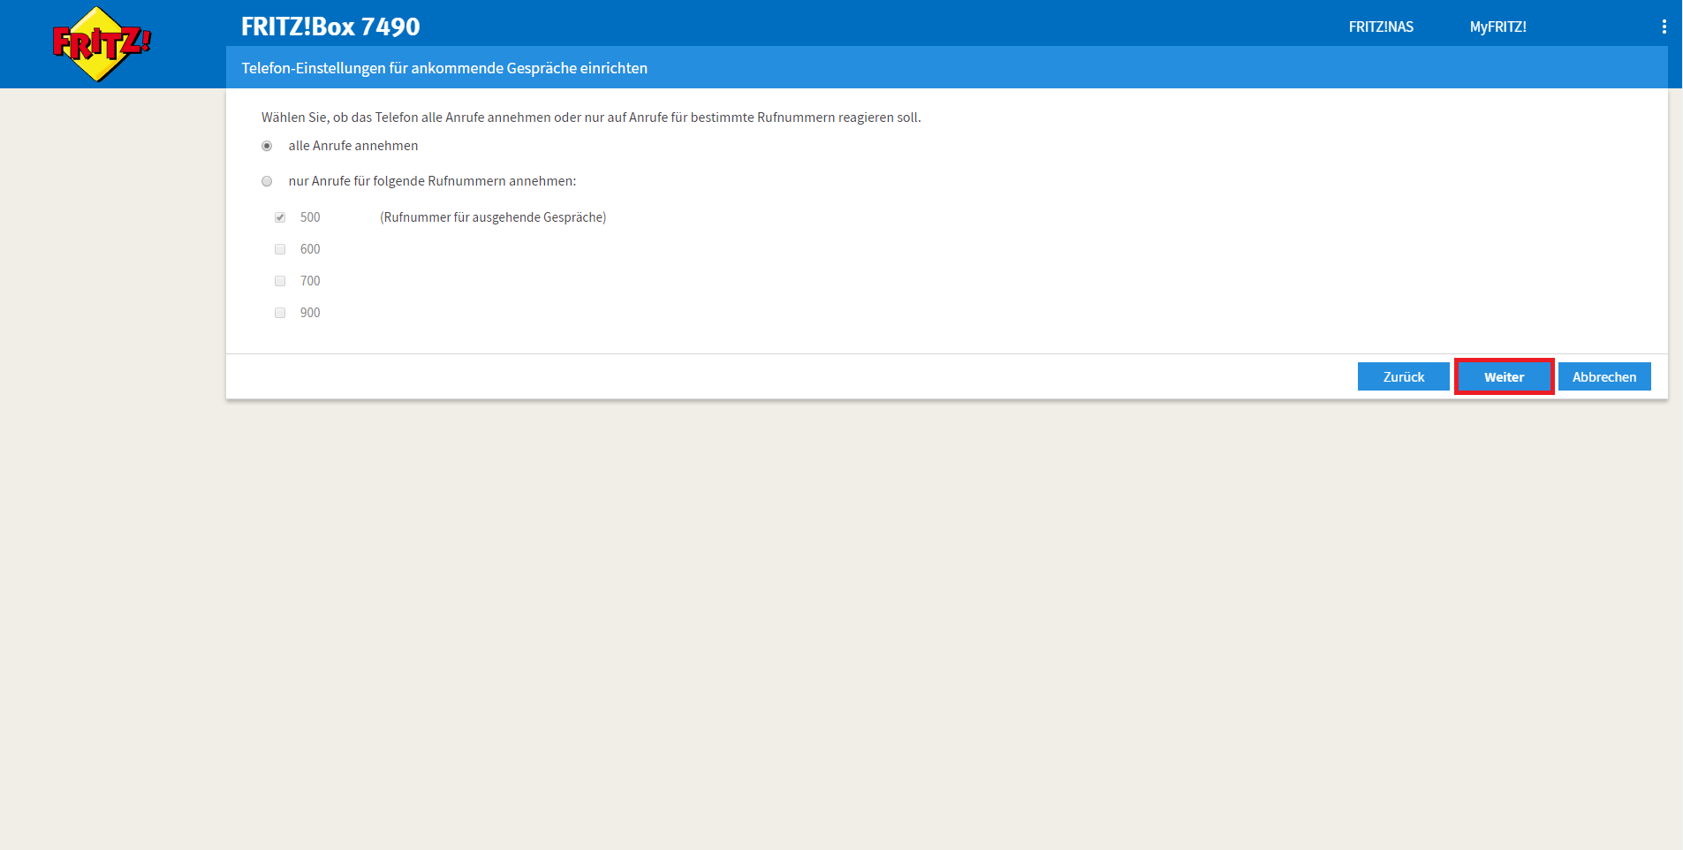Click the 'Telefon-Einstellungen' dialog heading
Viewport: 1683px width, 850px height.
pos(444,68)
